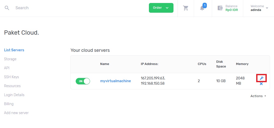
Task: Open the shopping cart icon
Action: [186, 8]
